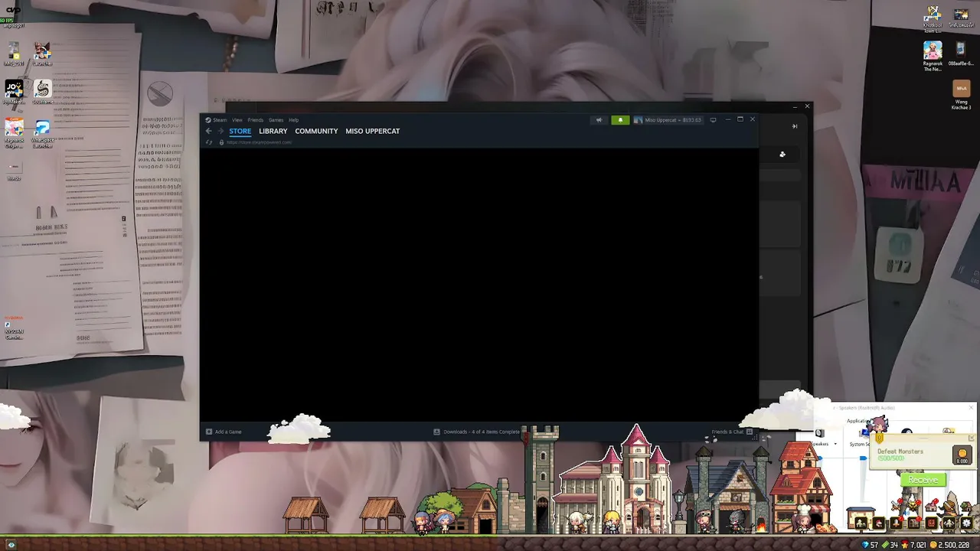980x551 pixels.
Task: Close the volume mixer window
Action: click(972, 408)
